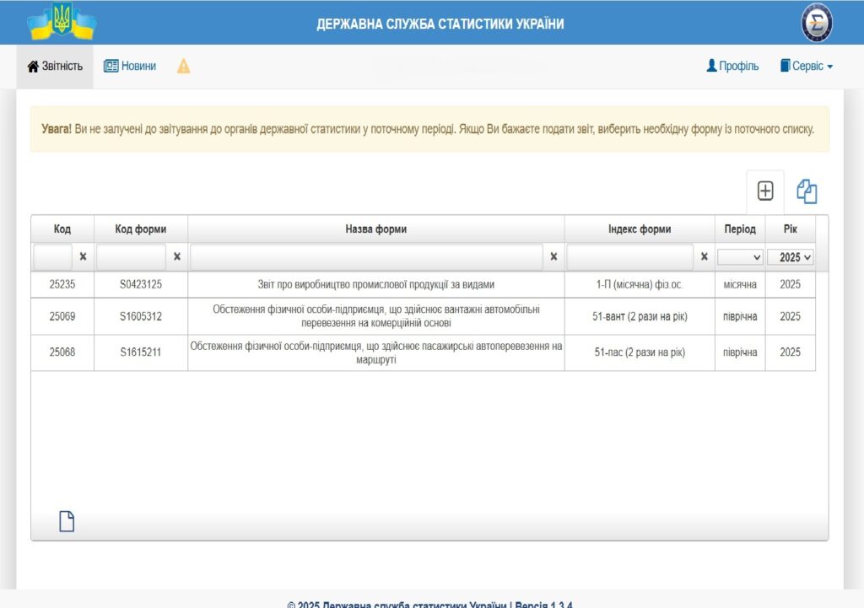Click the yellow warning triangle icon
The image size is (864, 608).
pos(183,67)
